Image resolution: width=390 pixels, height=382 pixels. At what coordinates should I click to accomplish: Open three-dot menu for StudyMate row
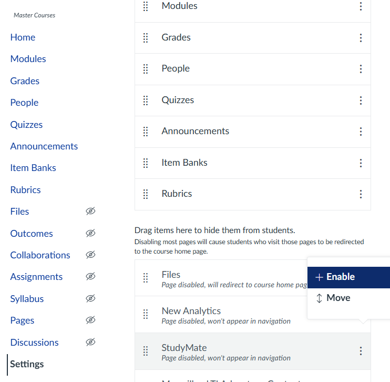(x=361, y=351)
